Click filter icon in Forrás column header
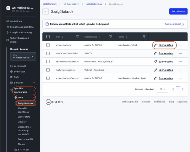Viewport: 190px width, 152px height. click(144, 37)
